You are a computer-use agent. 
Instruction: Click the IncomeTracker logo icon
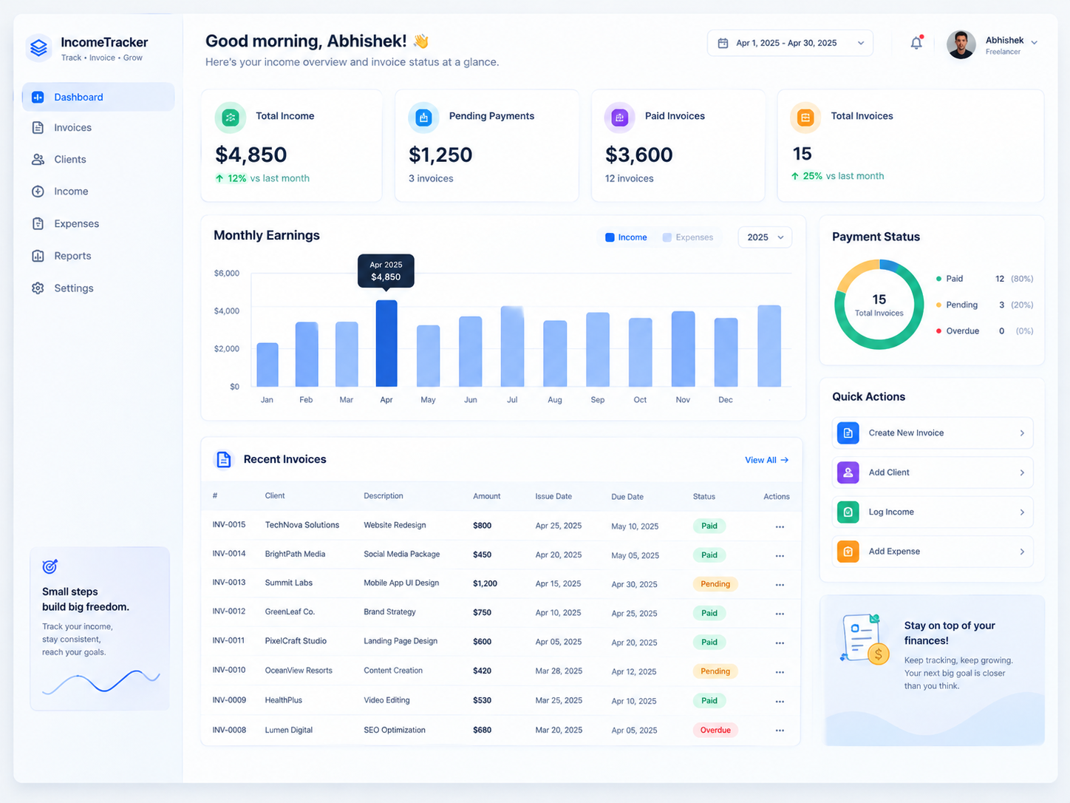click(x=38, y=48)
